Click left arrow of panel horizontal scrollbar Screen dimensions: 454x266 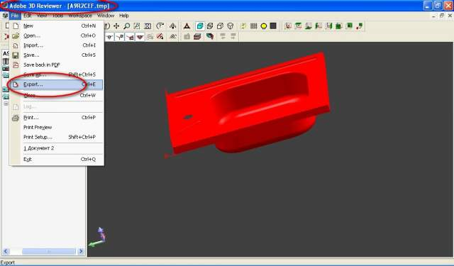click(x=6, y=251)
